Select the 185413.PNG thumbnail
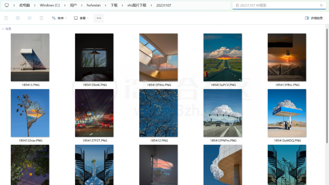This screenshot has width=329, height=185. pos(30,57)
